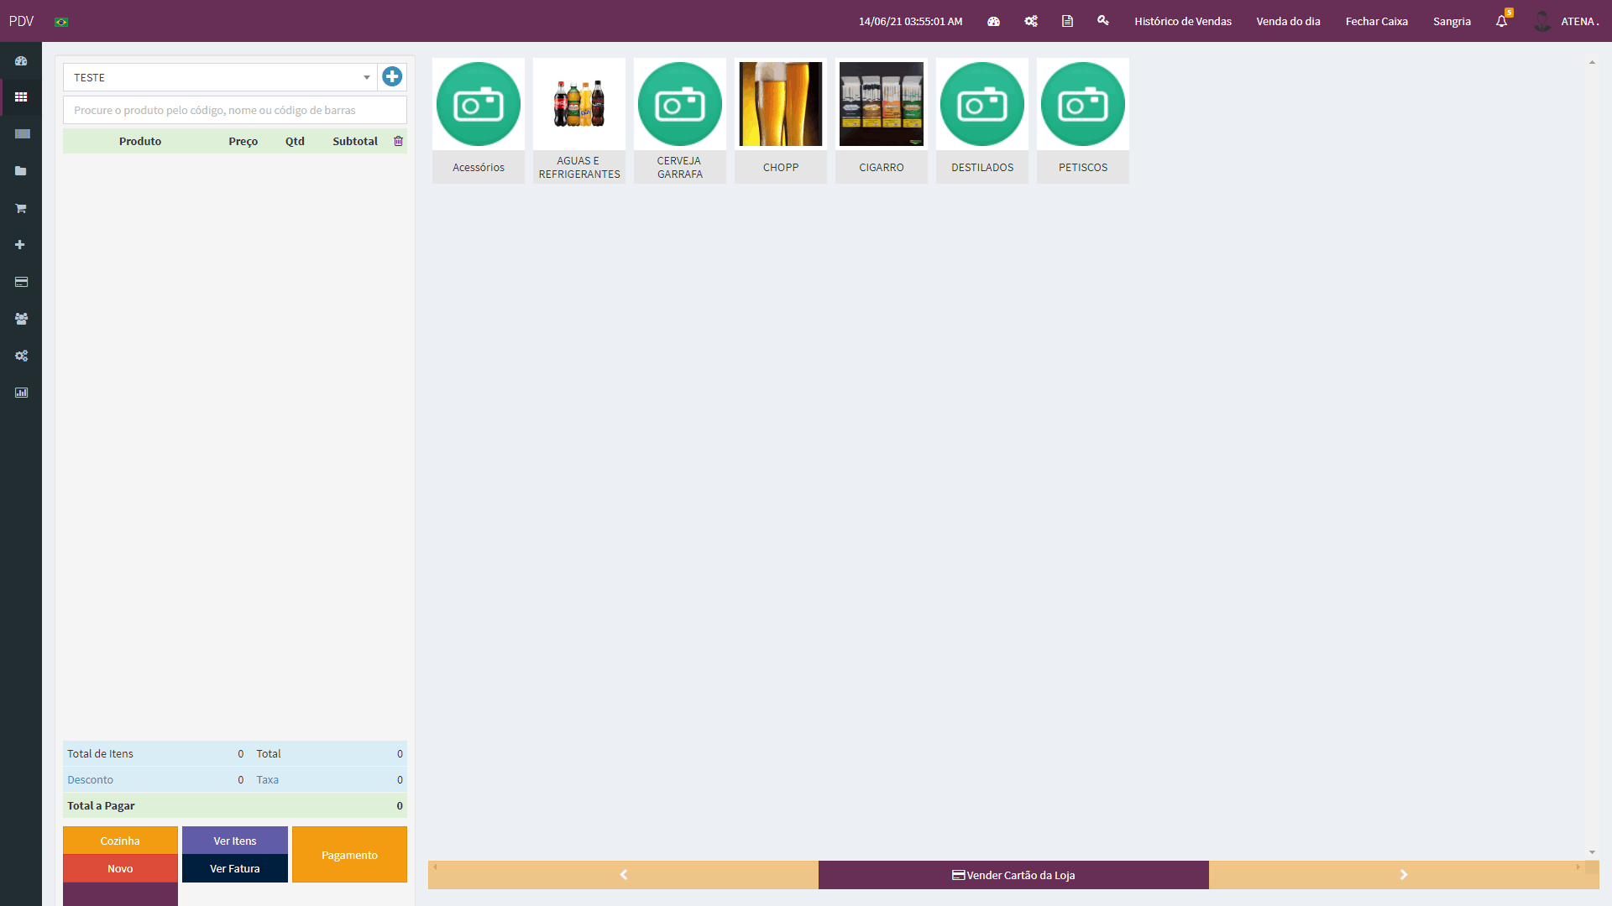
Task: Open the users group sidebar icon
Action: 21,319
